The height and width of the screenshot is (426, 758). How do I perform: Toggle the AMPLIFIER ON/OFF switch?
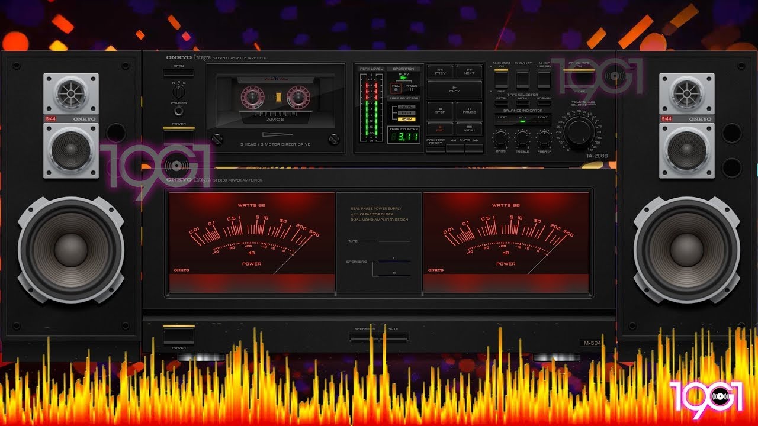(x=501, y=79)
